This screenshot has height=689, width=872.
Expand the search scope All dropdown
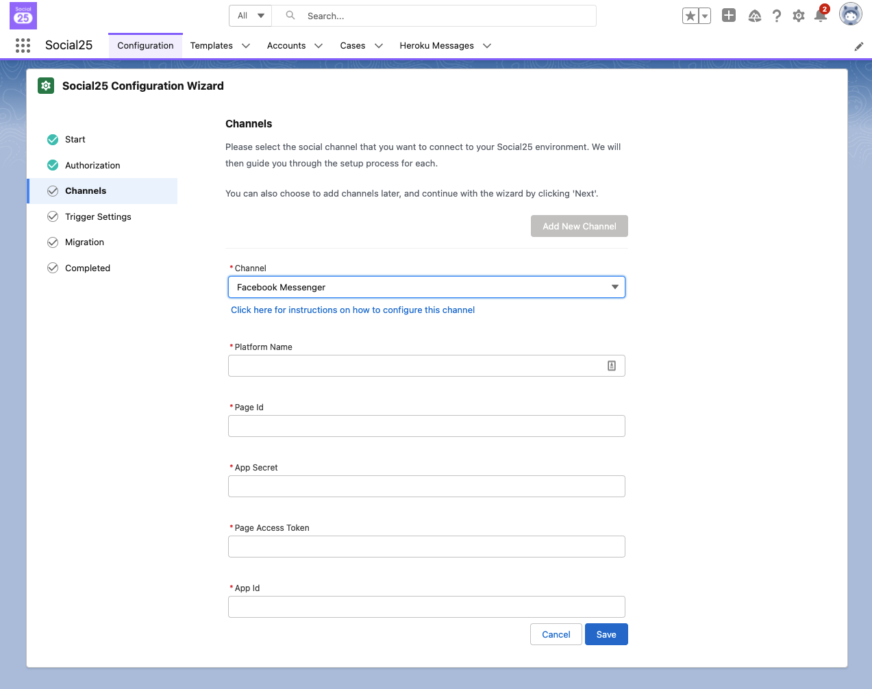point(251,16)
